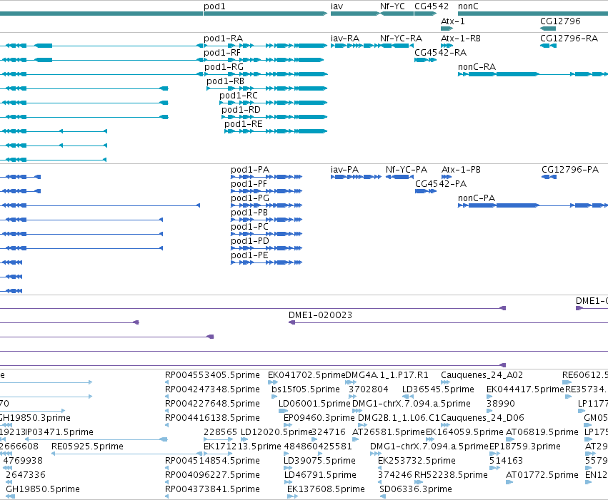Click the Cauquenes_24_A02 EST label
The width and height of the screenshot is (608, 500).
pyautogui.click(x=482, y=375)
